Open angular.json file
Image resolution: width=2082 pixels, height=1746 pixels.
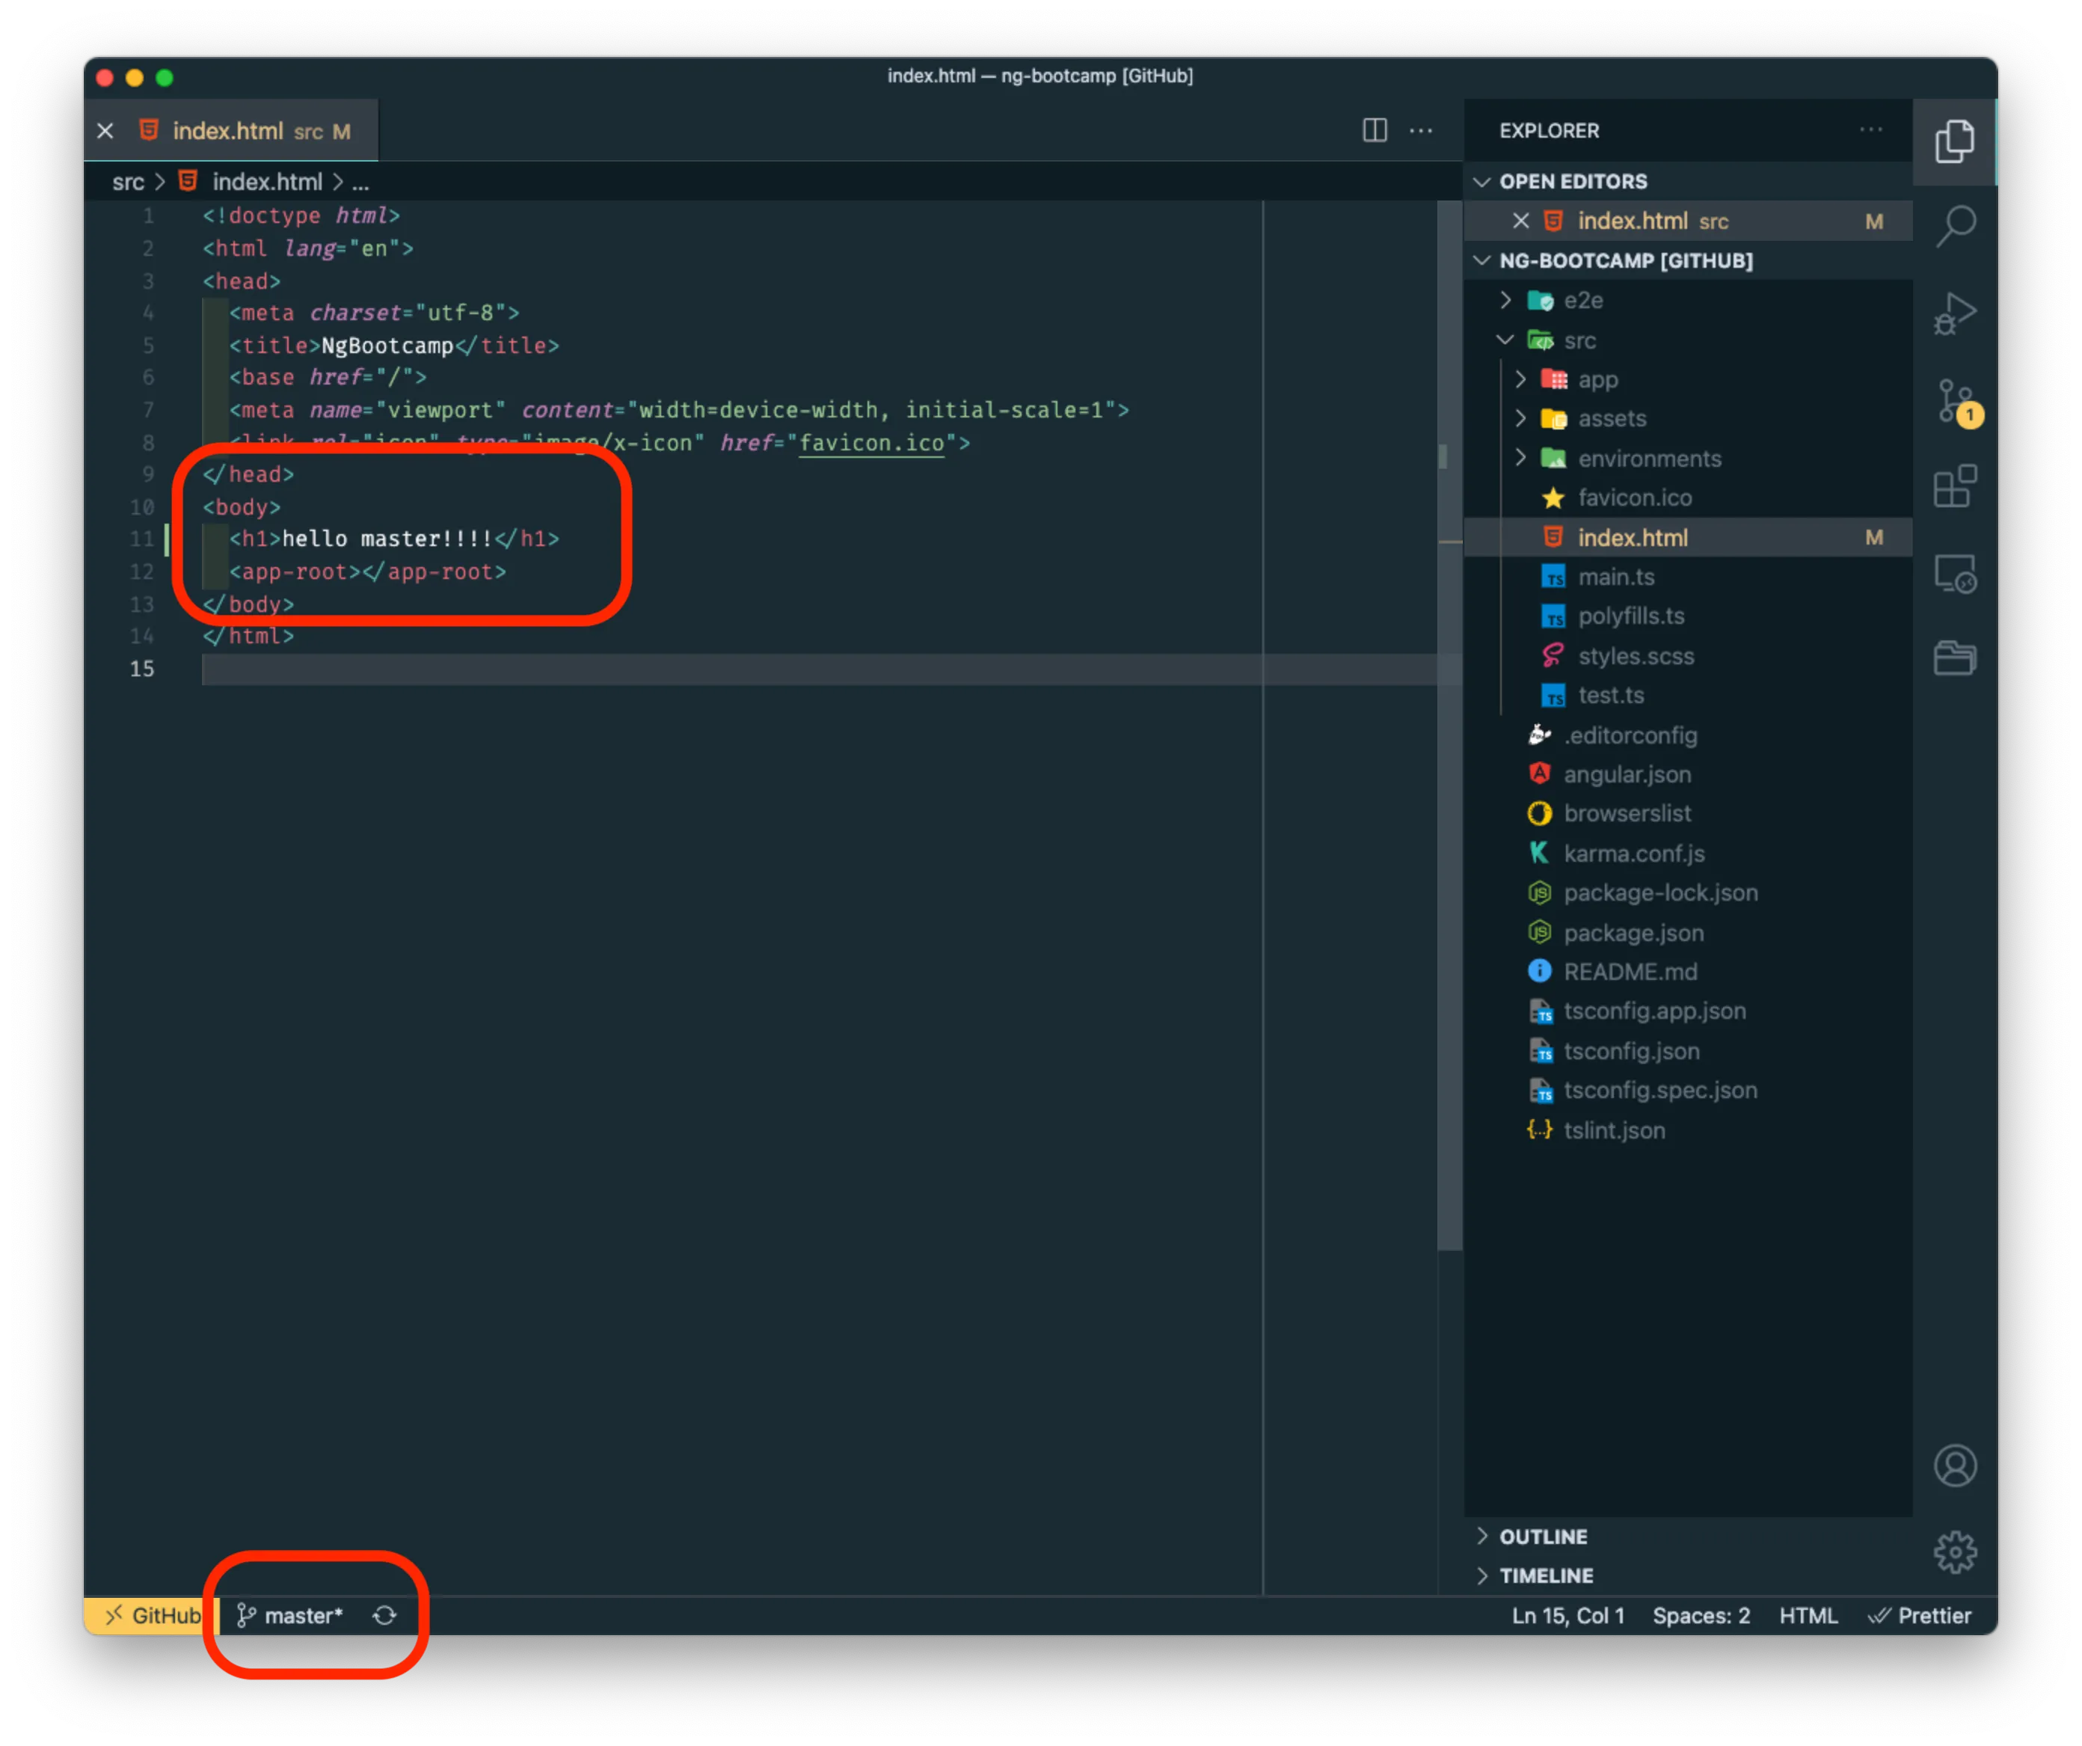tap(1687, 774)
